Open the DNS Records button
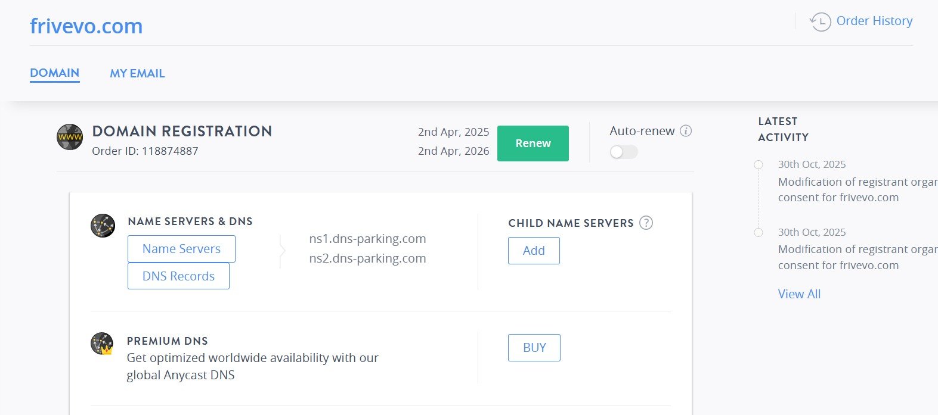Viewport: 938px width, 415px height. (x=178, y=276)
